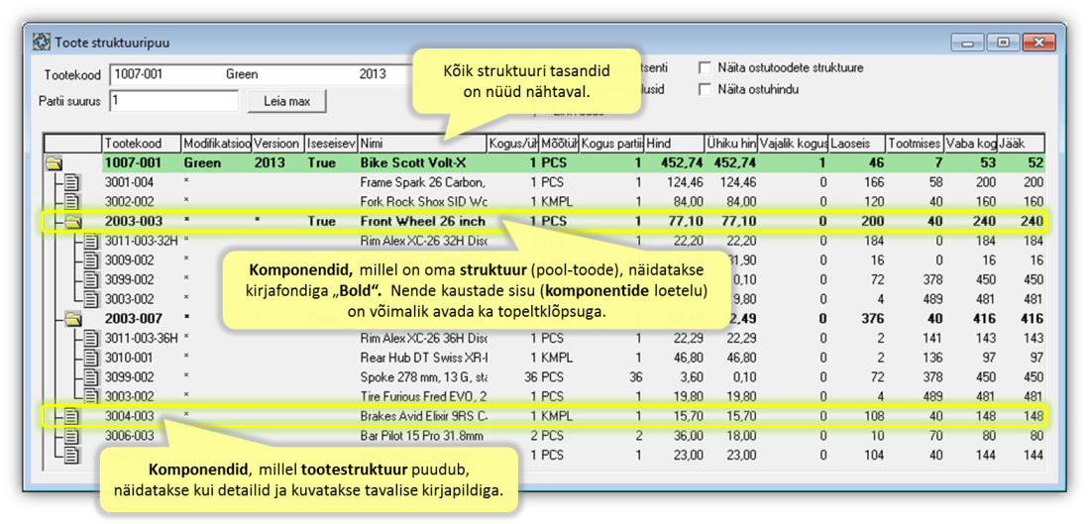Viewport: 1089px width, 524px height.
Task: Click the Tootekood column header
Action: [141, 143]
